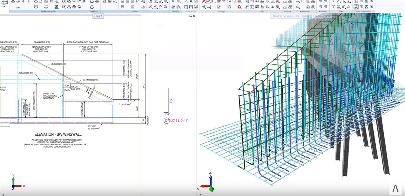Image resolution: width=405 pixels, height=196 pixels.
Task: Click the left house icon in the Sections group
Action: tap(173, 7)
